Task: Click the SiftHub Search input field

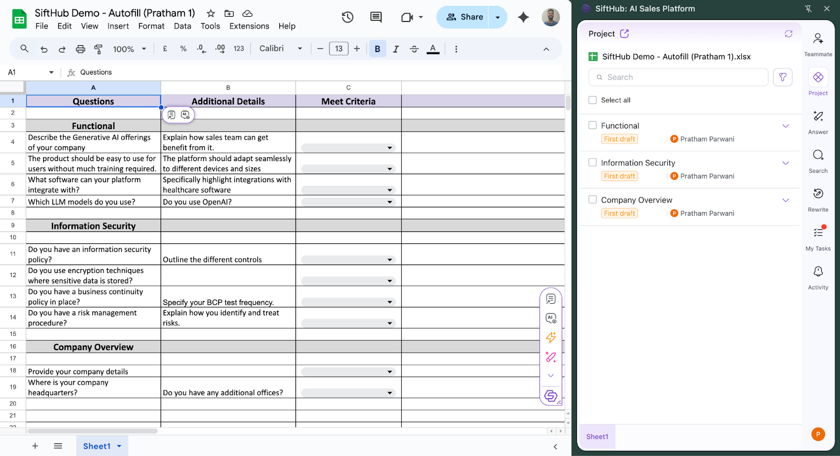Action: 682,77
